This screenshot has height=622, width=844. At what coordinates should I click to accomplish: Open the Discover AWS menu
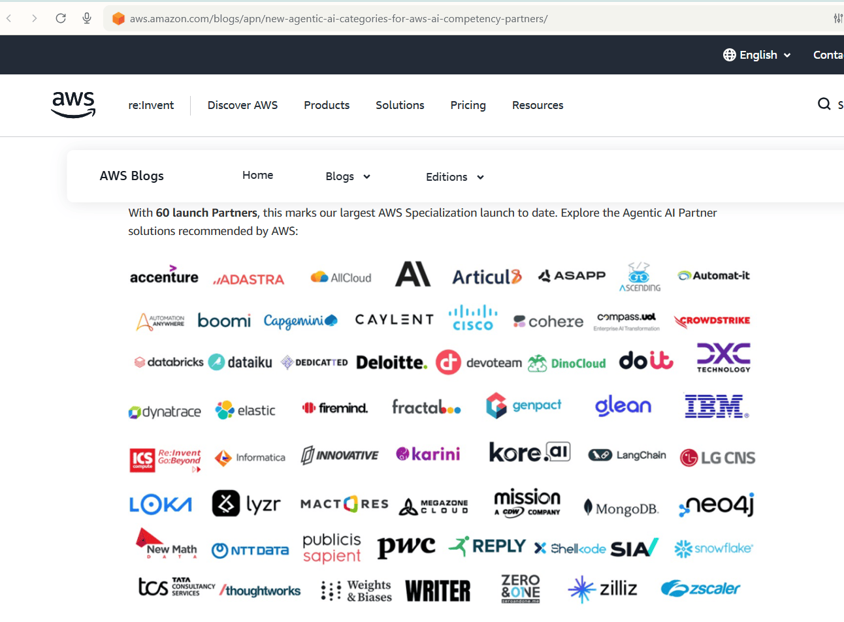click(x=242, y=105)
